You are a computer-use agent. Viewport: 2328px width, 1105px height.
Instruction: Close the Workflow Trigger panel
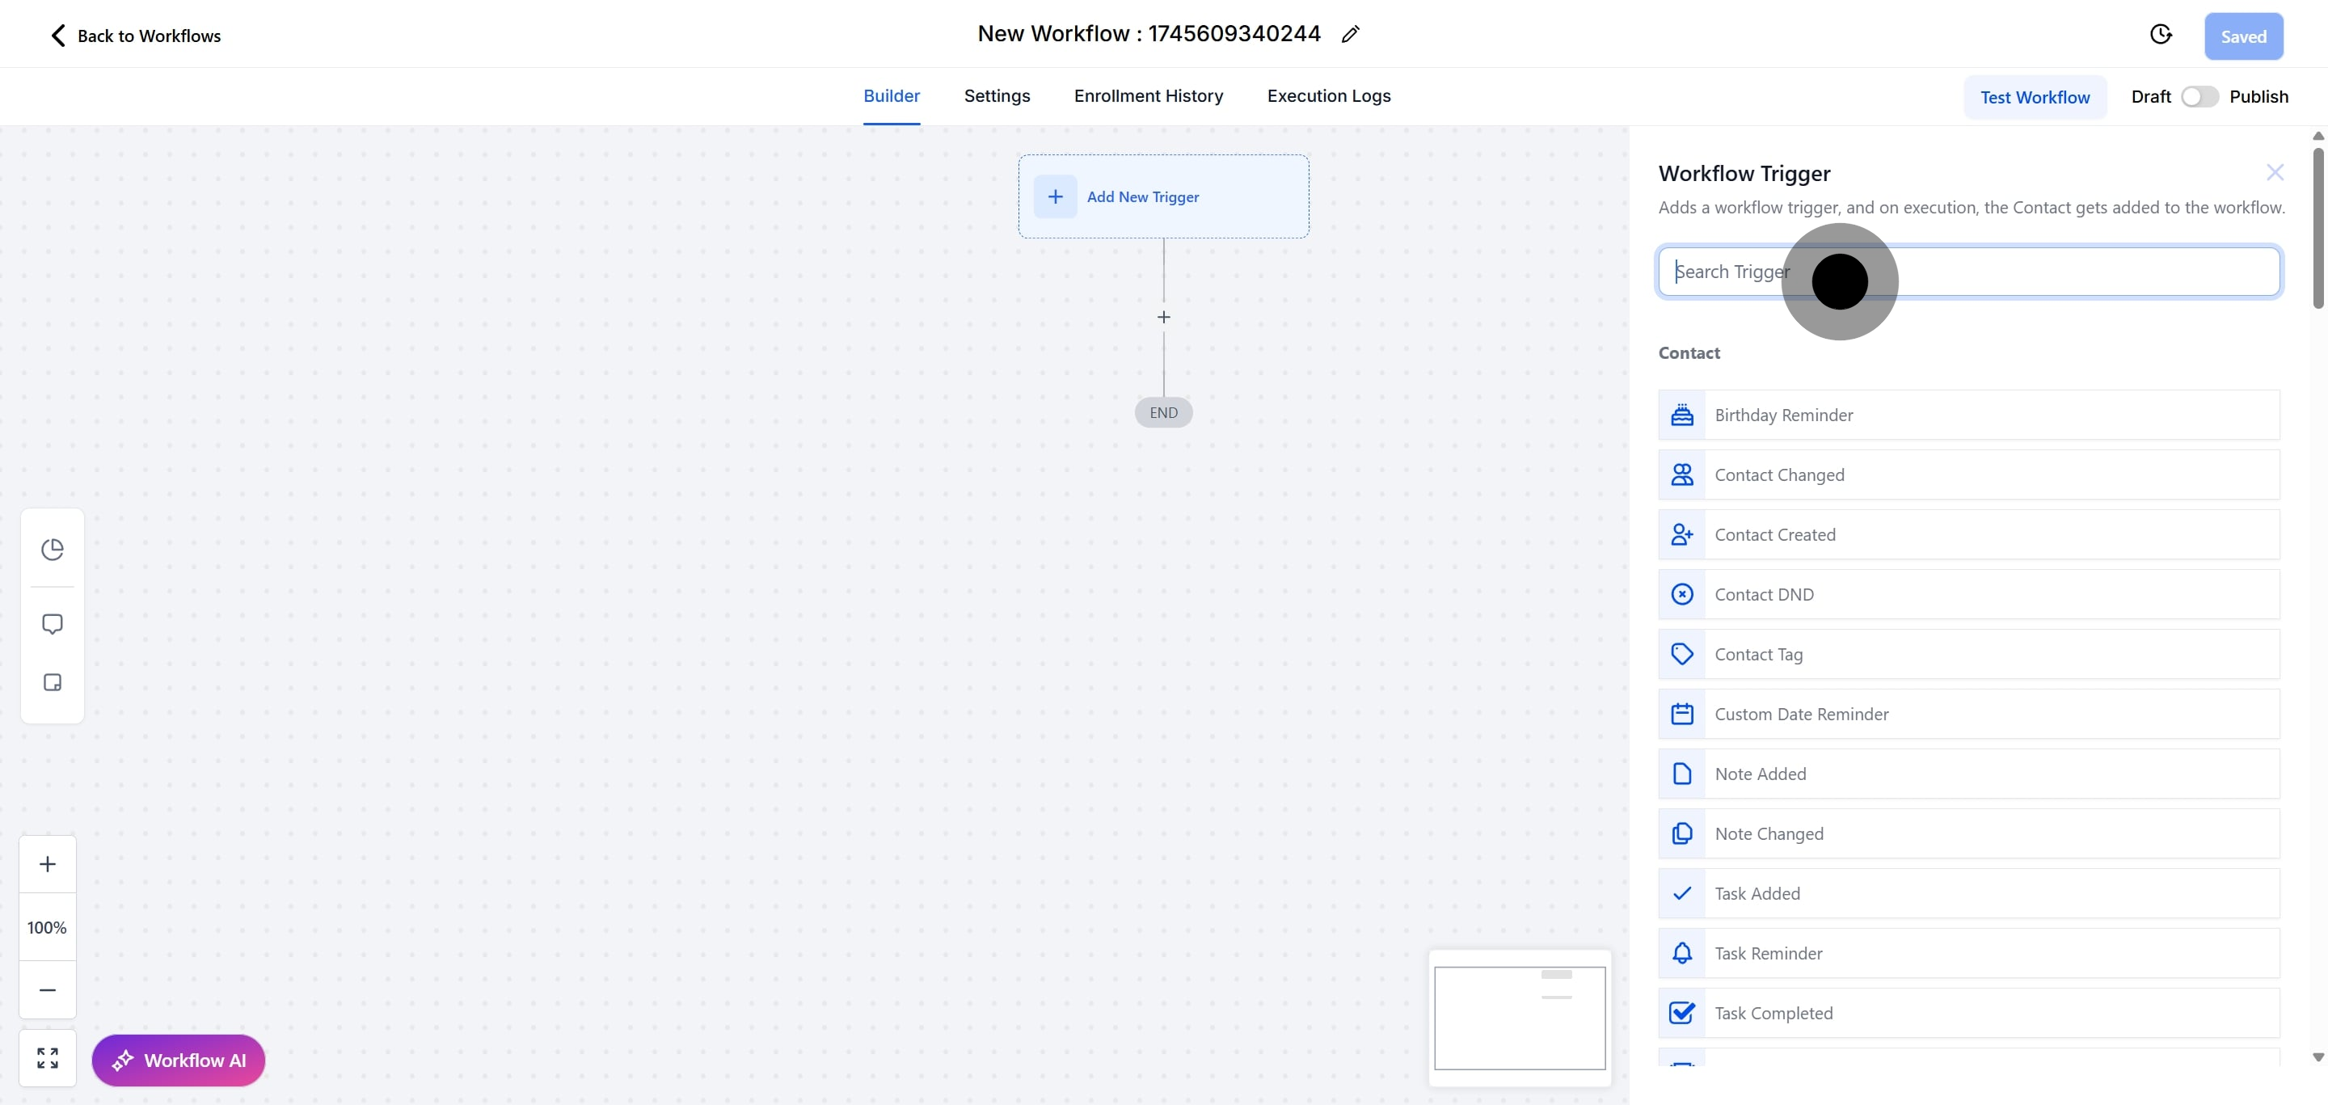[x=2275, y=172]
